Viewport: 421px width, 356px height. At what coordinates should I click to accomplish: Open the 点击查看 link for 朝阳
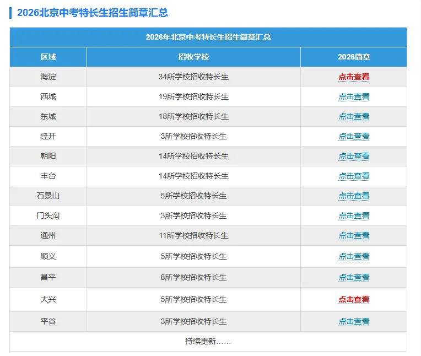click(354, 157)
